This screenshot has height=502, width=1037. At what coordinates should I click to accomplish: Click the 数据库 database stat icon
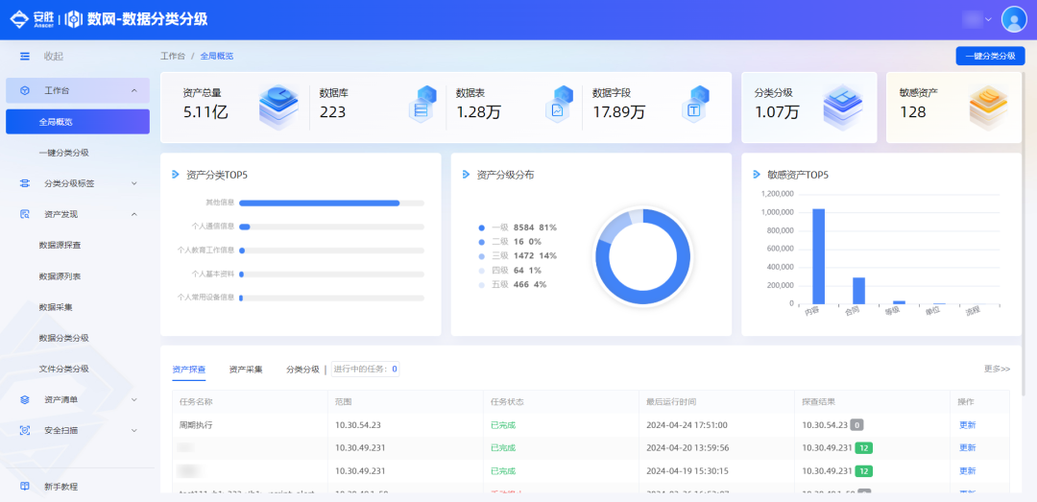pos(422,104)
